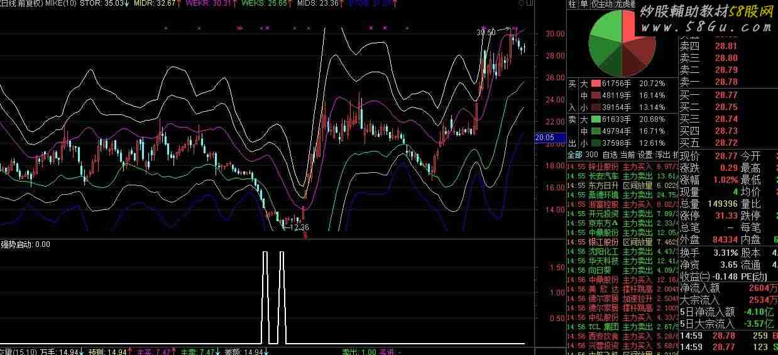This screenshot has width=778, height=355.
Task: Click the red large-buy swatch 61756手
Action: tap(596, 83)
